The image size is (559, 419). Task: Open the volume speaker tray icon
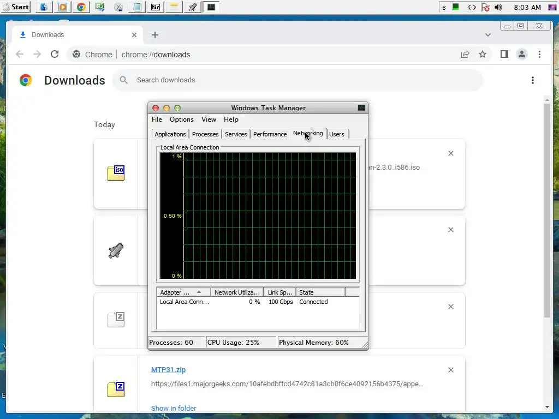498,7
